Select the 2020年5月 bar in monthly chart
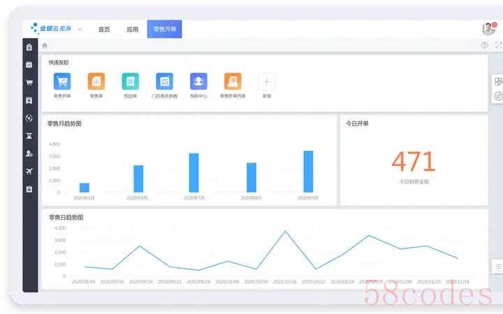This screenshot has height=314, width=503. point(85,188)
